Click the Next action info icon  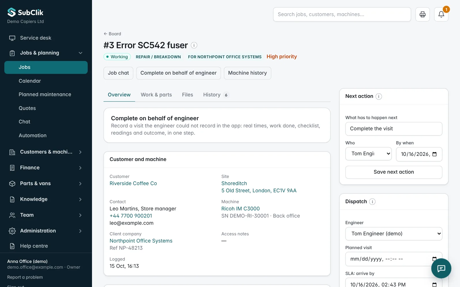click(x=379, y=96)
